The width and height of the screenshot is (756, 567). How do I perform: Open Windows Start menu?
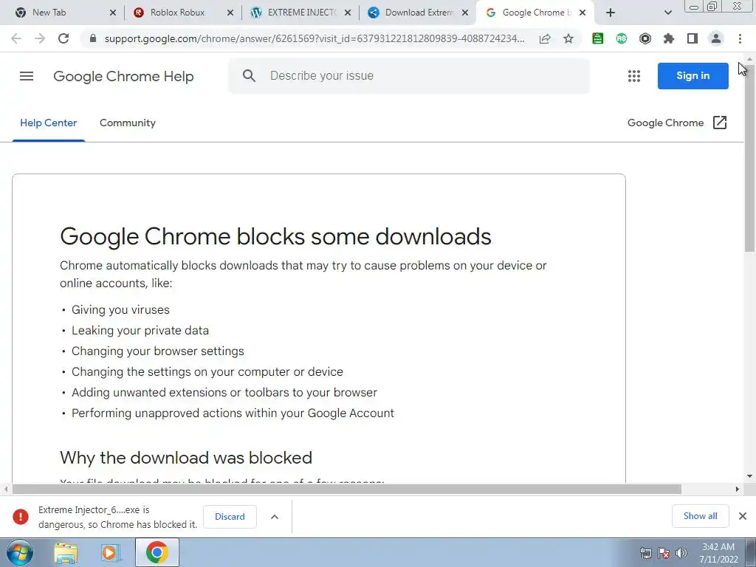pyautogui.click(x=19, y=552)
